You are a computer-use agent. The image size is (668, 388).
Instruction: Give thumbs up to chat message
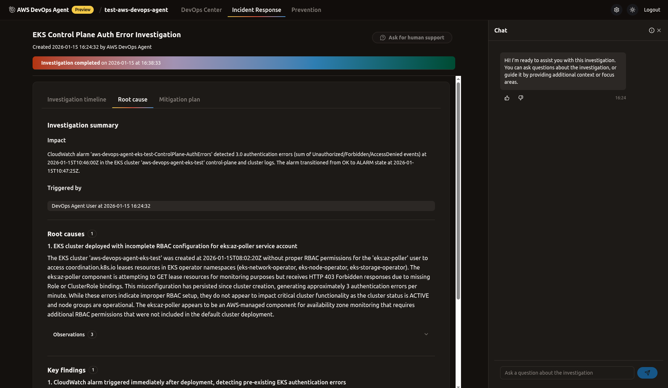507,98
